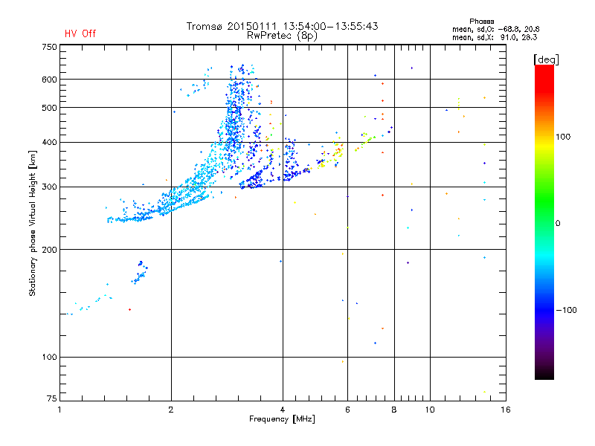This screenshot has height=446, width=595.
Task: Click the [deg] colorbar unit label
Action: (x=546, y=60)
